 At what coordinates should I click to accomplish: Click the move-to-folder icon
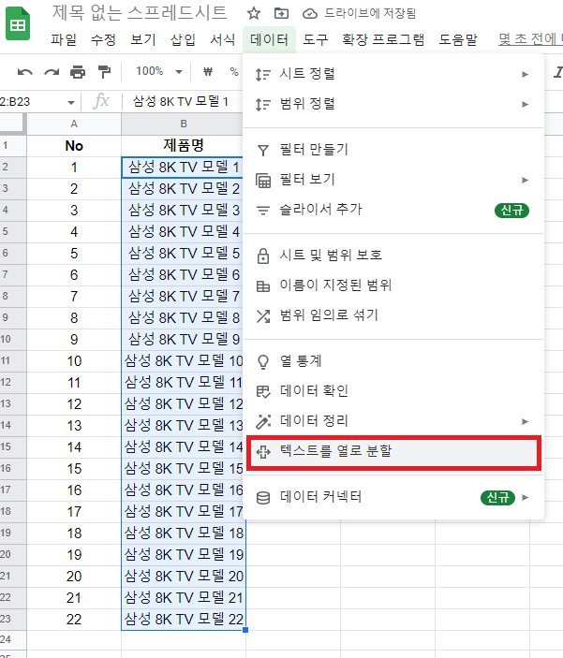(281, 13)
